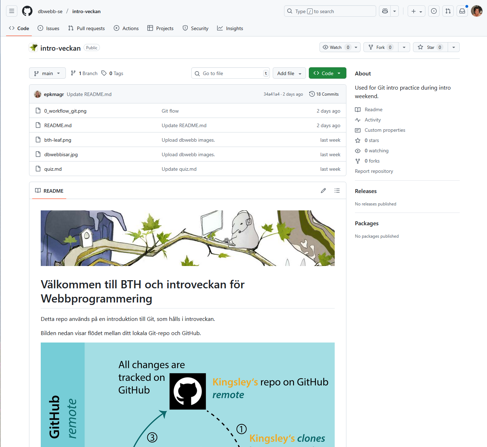Open the quiz.md file
Screen dimensions: 487x447
click(53, 169)
